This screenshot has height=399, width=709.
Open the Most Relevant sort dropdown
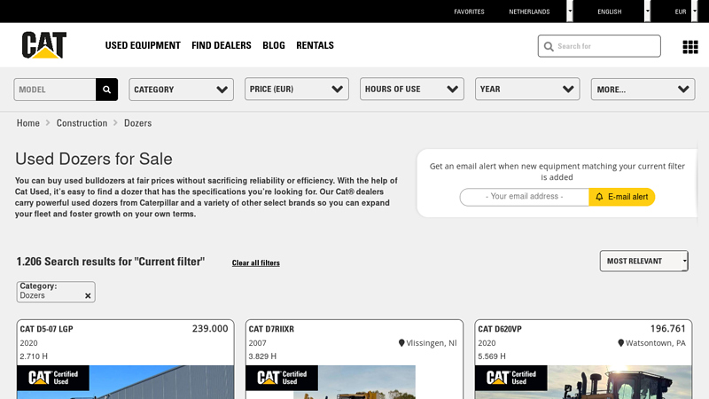(x=643, y=261)
